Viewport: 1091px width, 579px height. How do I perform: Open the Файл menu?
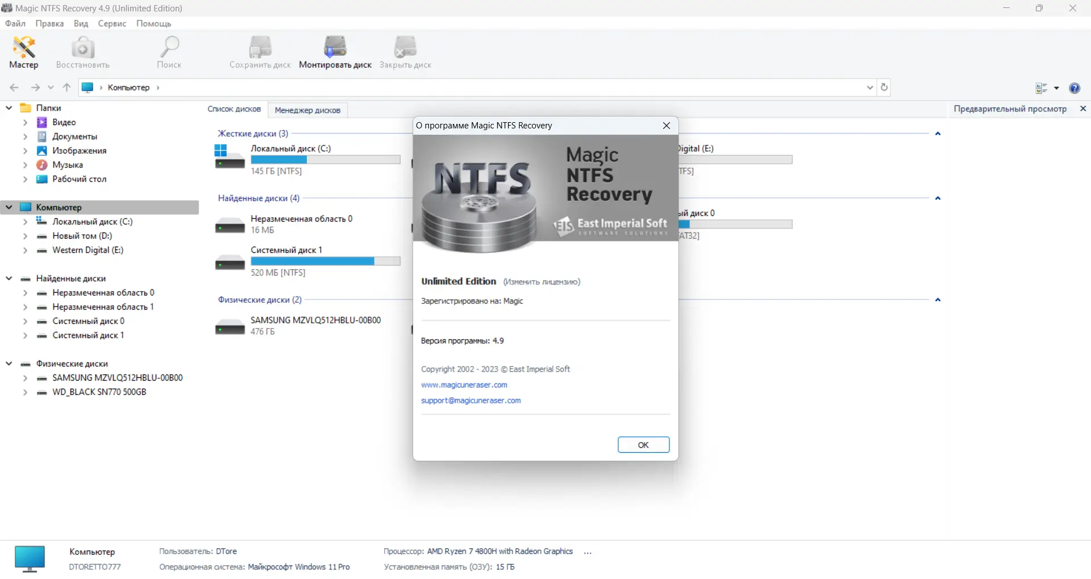tap(15, 23)
